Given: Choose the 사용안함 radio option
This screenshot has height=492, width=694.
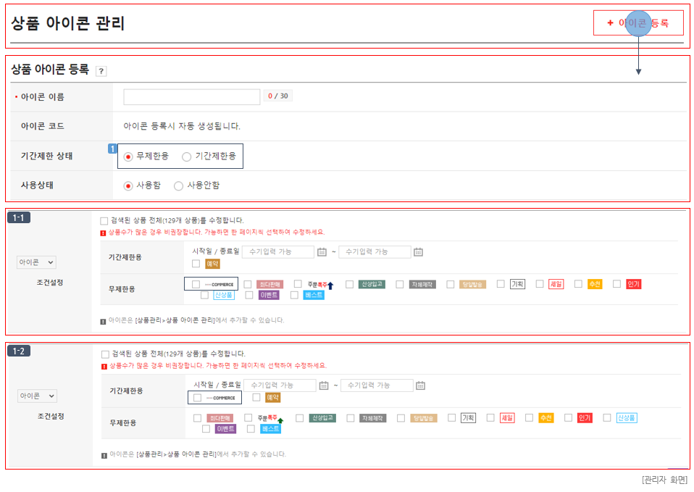Looking at the screenshot, I should pyautogui.click(x=179, y=186).
